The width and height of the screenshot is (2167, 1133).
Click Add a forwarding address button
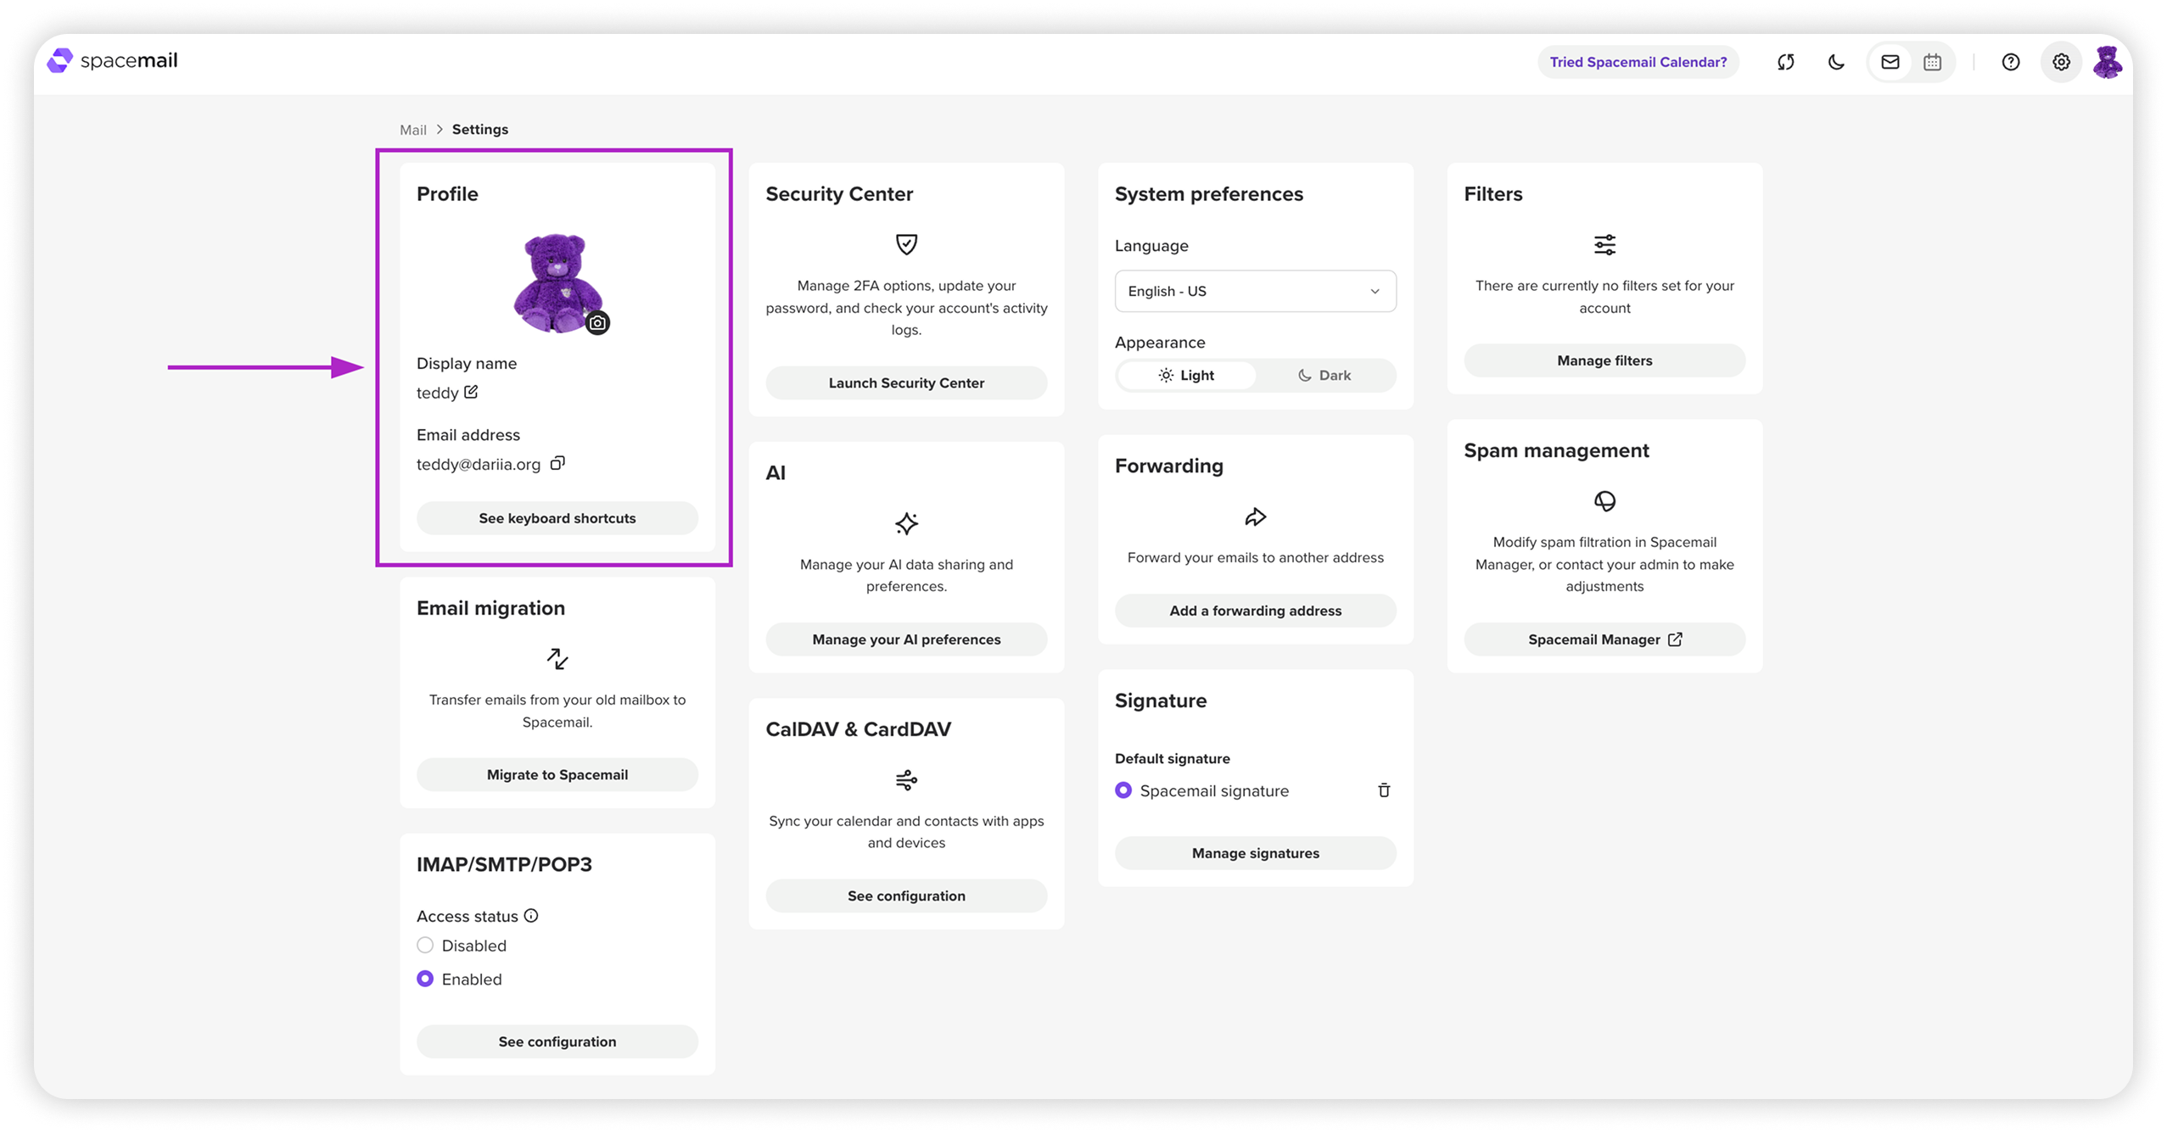click(x=1255, y=611)
